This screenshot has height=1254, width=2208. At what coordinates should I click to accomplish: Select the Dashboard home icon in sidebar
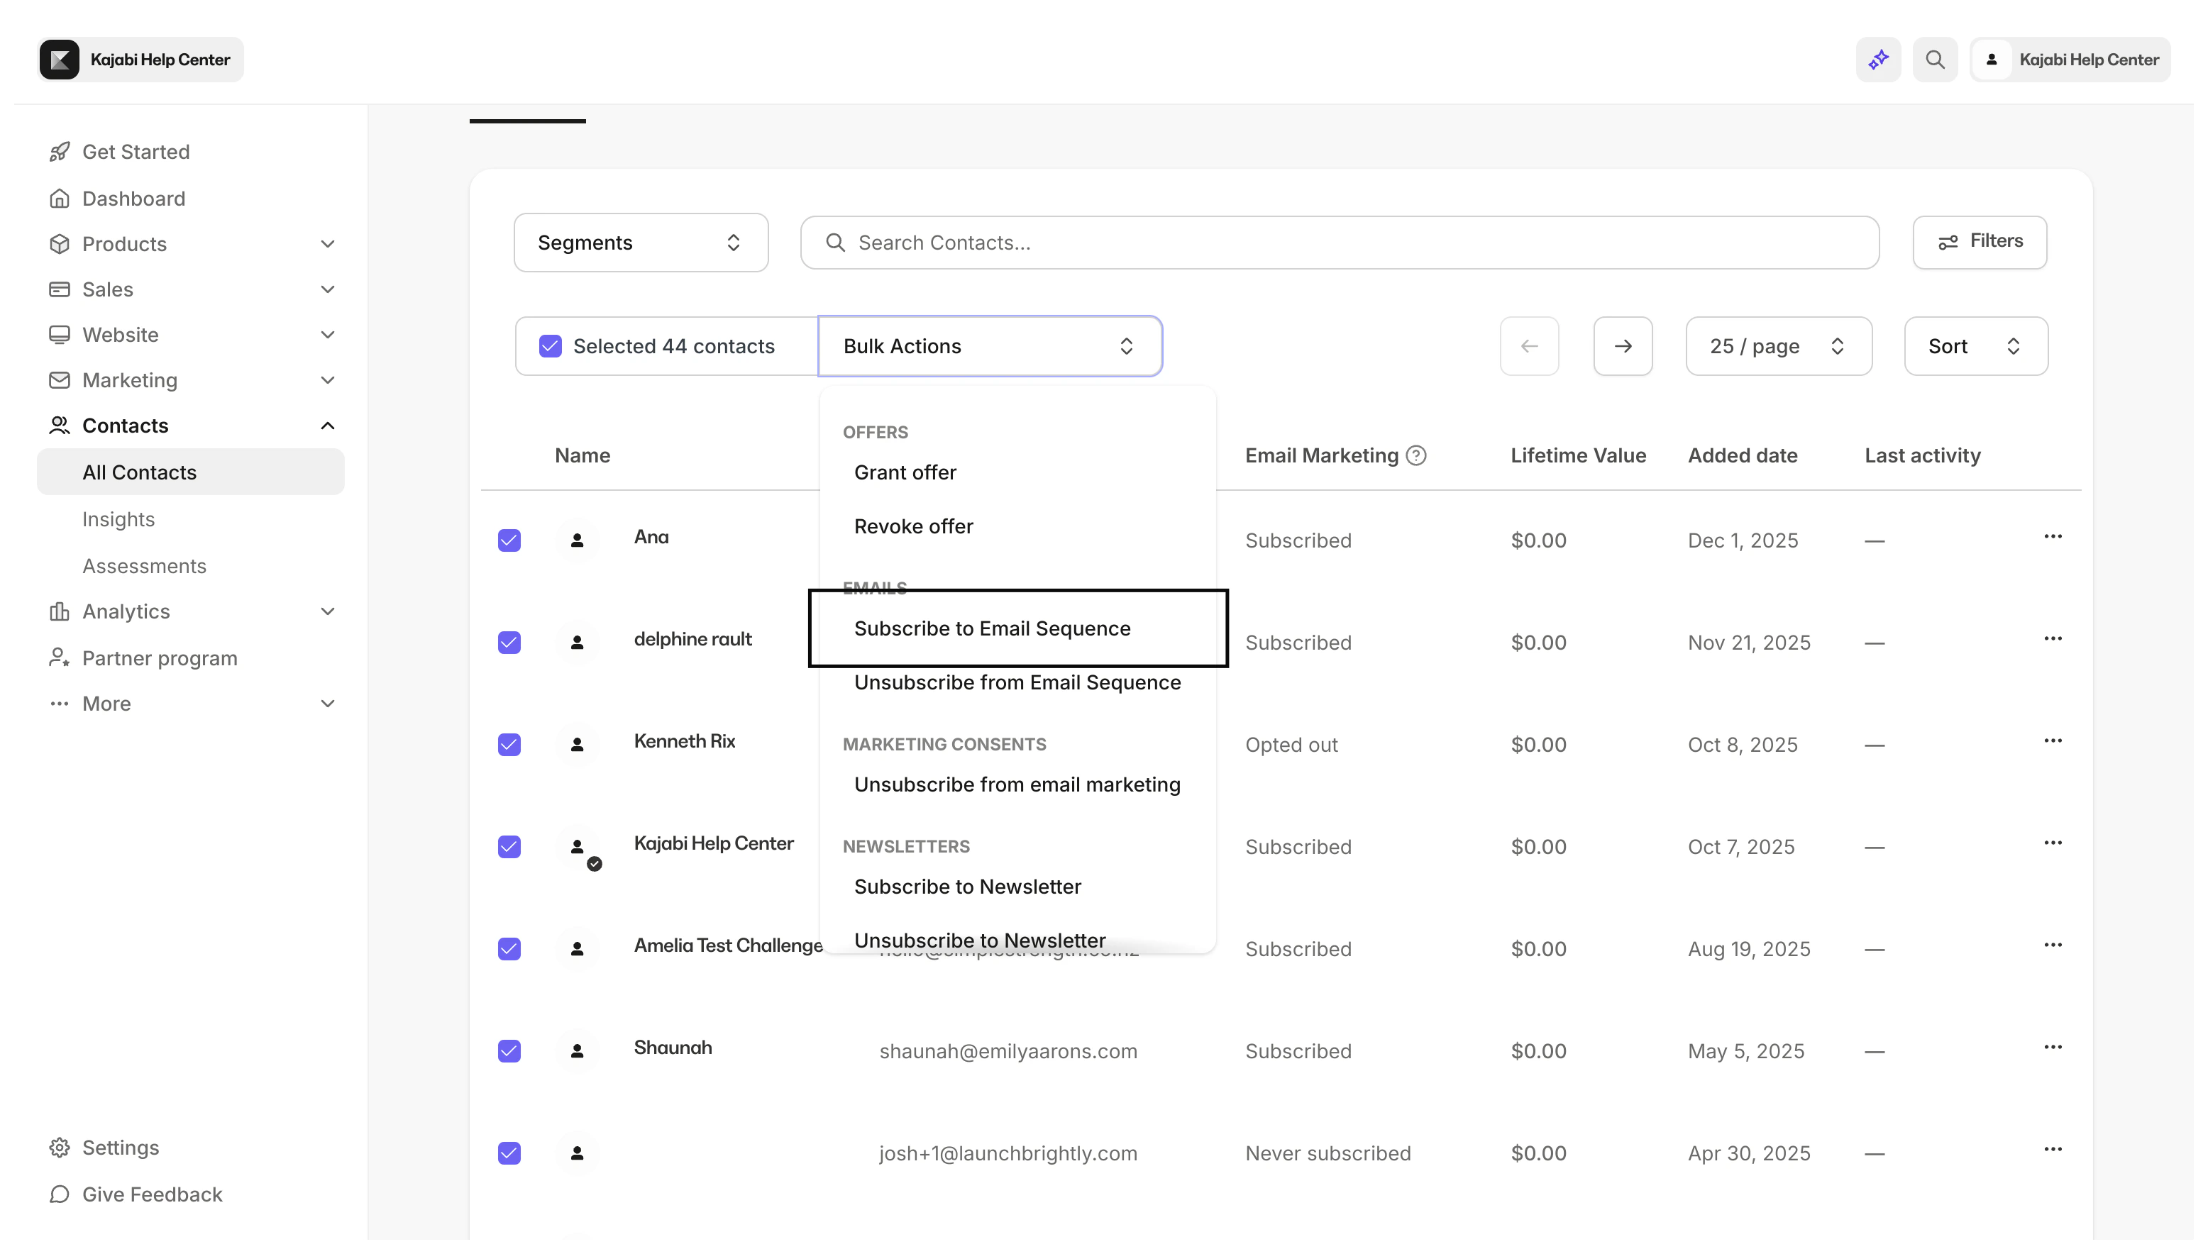tap(59, 198)
